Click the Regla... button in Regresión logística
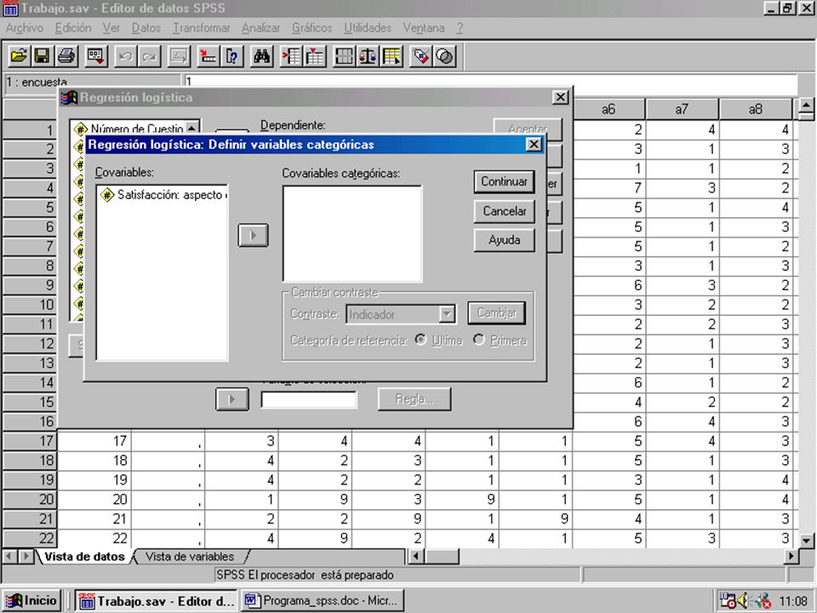The image size is (817, 613). click(414, 399)
